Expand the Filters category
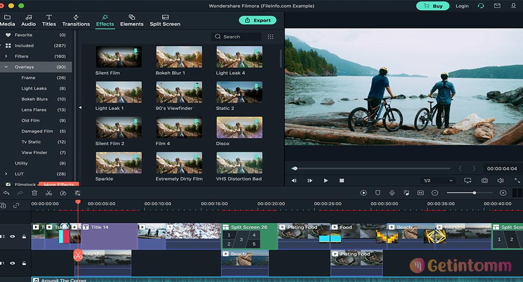523x282 pixels. tap(6, 56)
